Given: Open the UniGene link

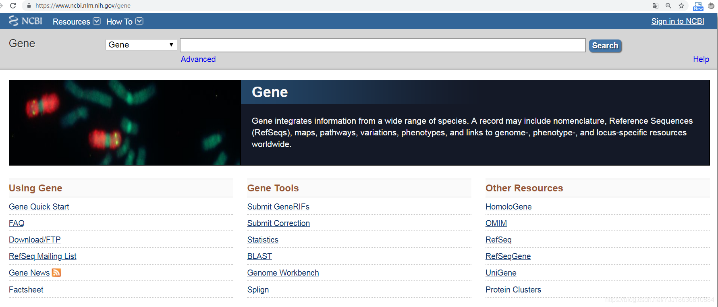Looking at the screenshot, I should 501,273.
